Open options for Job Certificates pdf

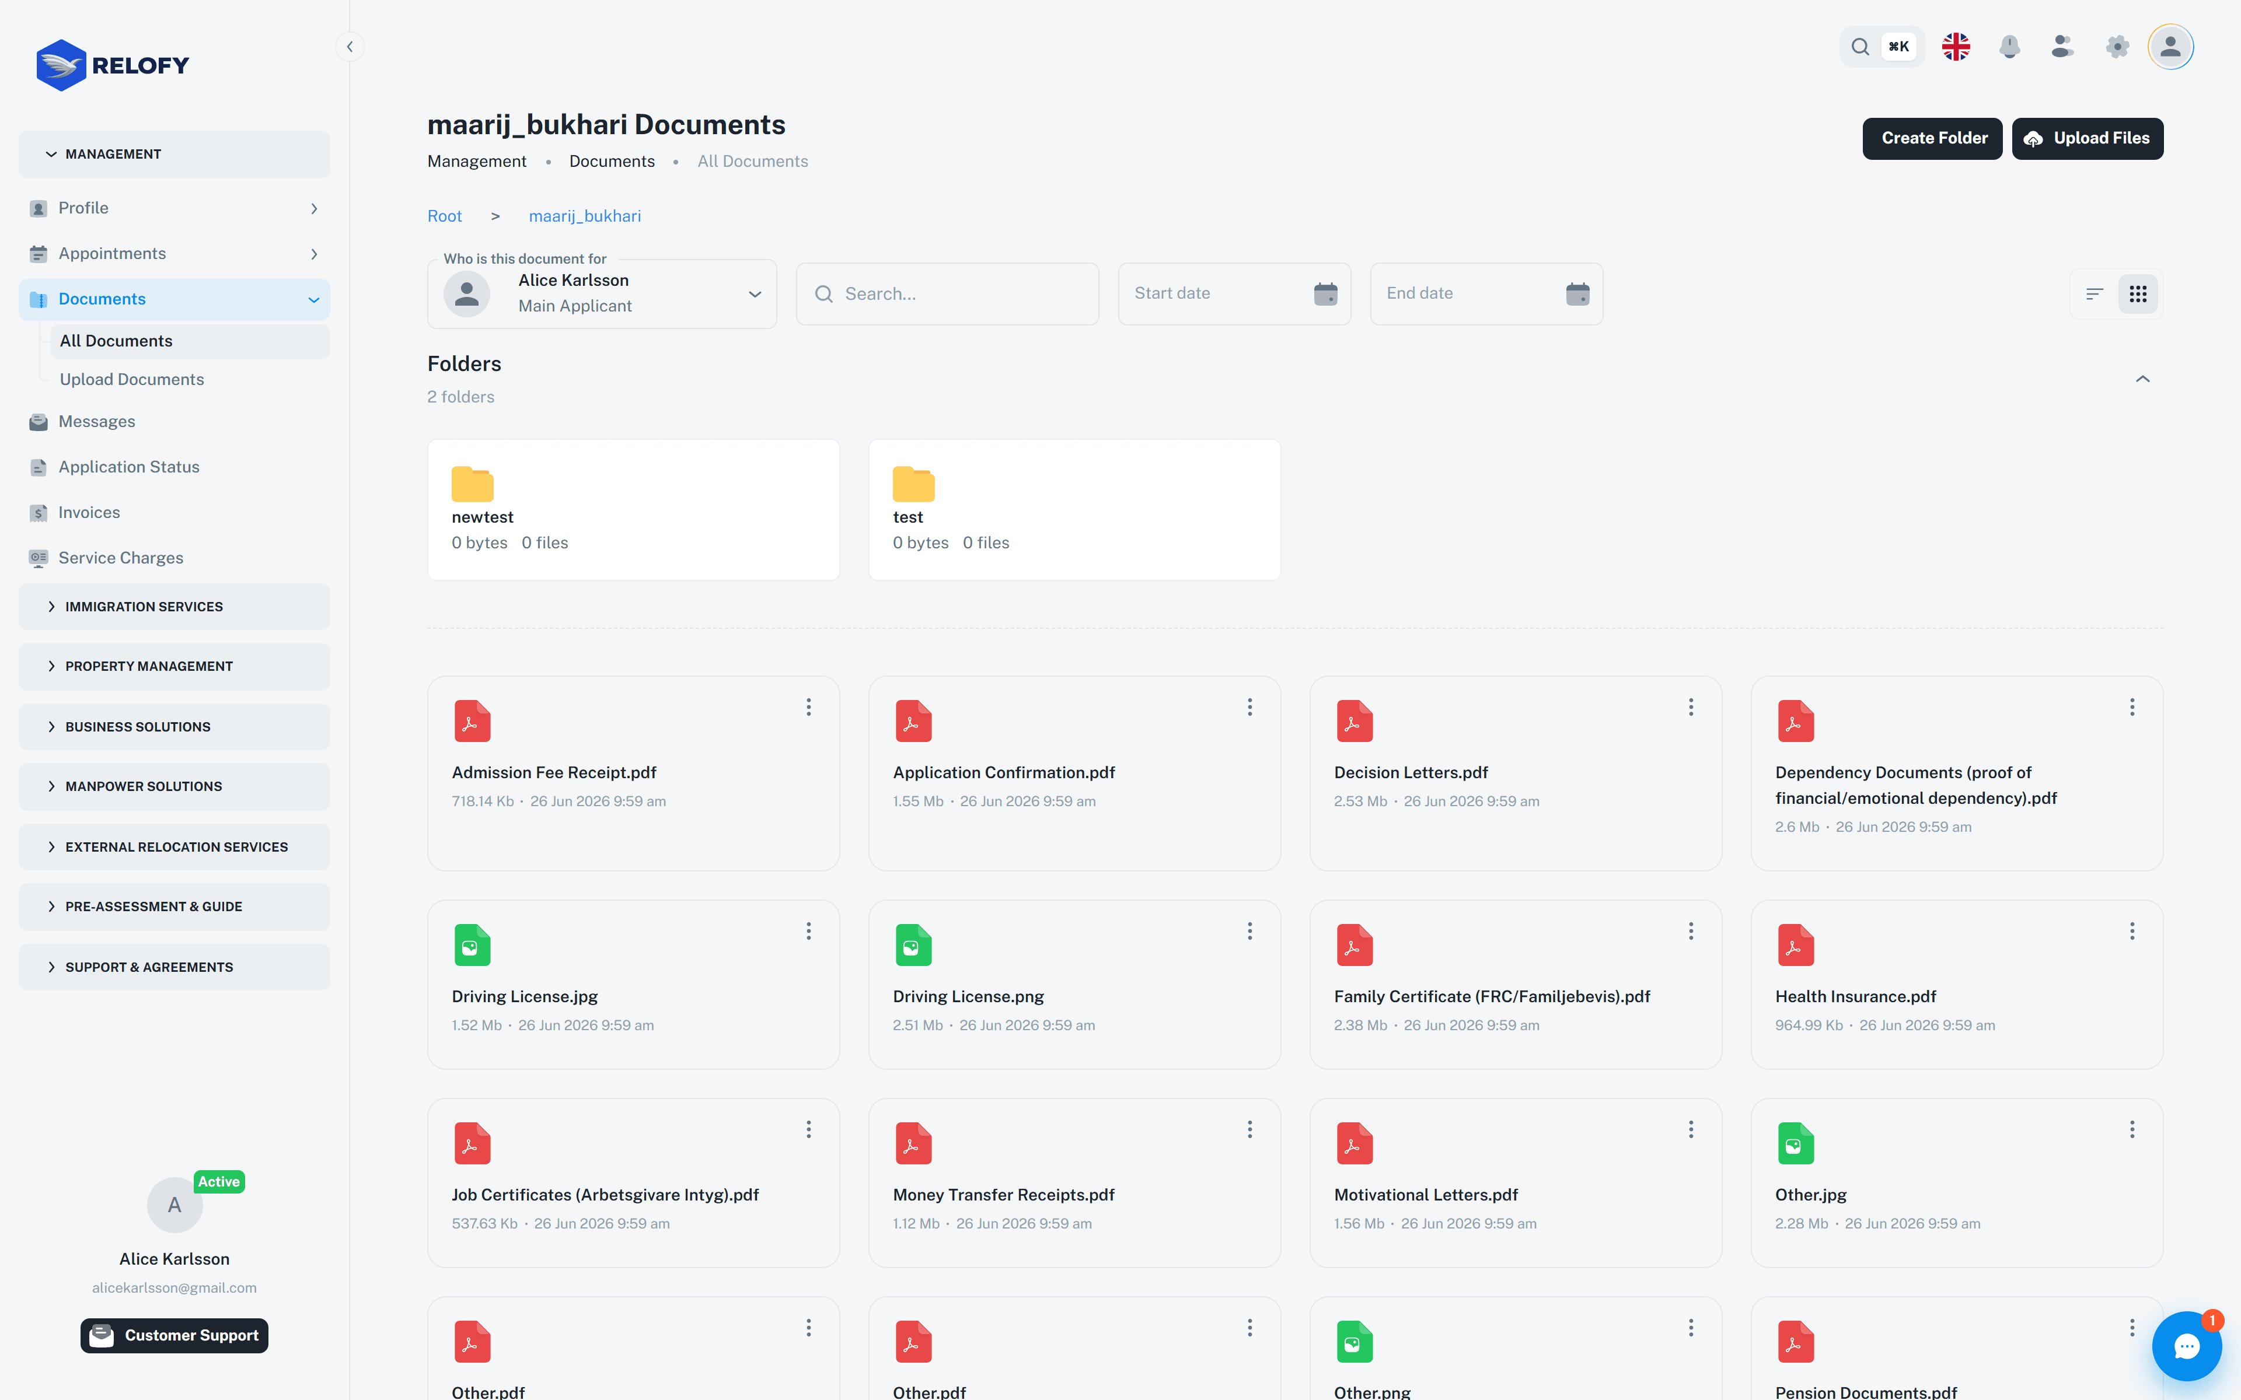click(x=808, y=1130)
